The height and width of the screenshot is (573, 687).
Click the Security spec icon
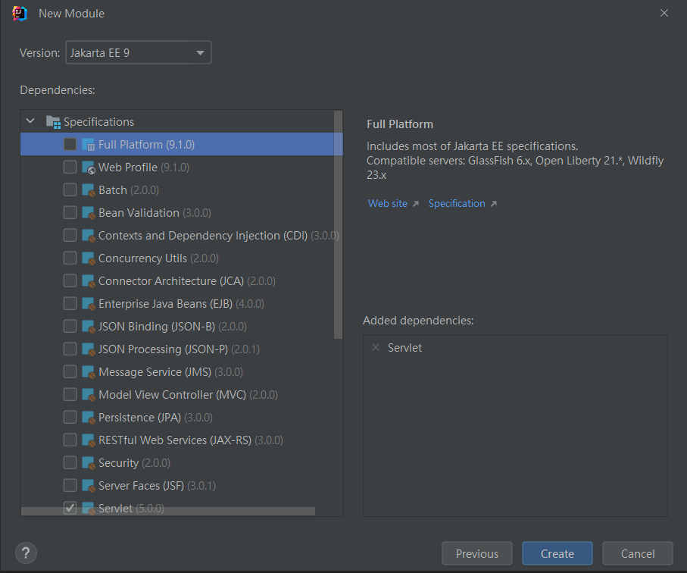[88, 463]
